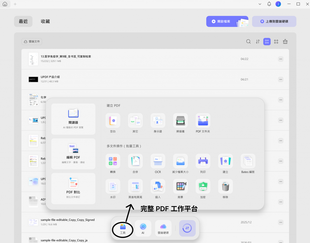Open more options for sample-file-editable_Copy_Copy_Signed
The height and width of the screenshot is (243, 310).
[x=281, y=222]
